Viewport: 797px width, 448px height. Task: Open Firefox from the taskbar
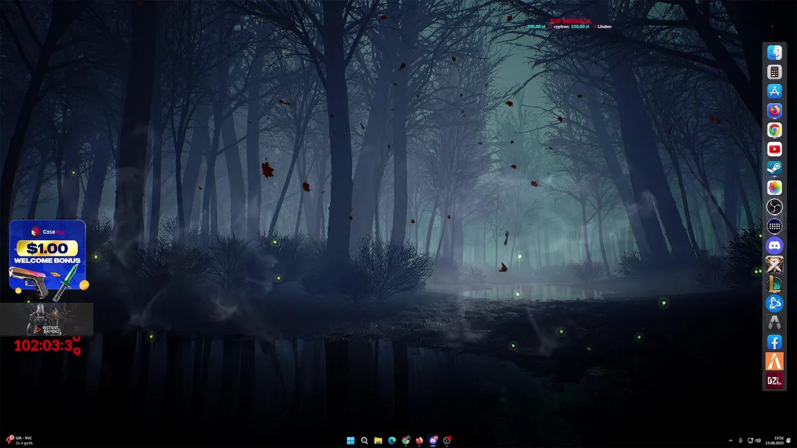point(420,441)
